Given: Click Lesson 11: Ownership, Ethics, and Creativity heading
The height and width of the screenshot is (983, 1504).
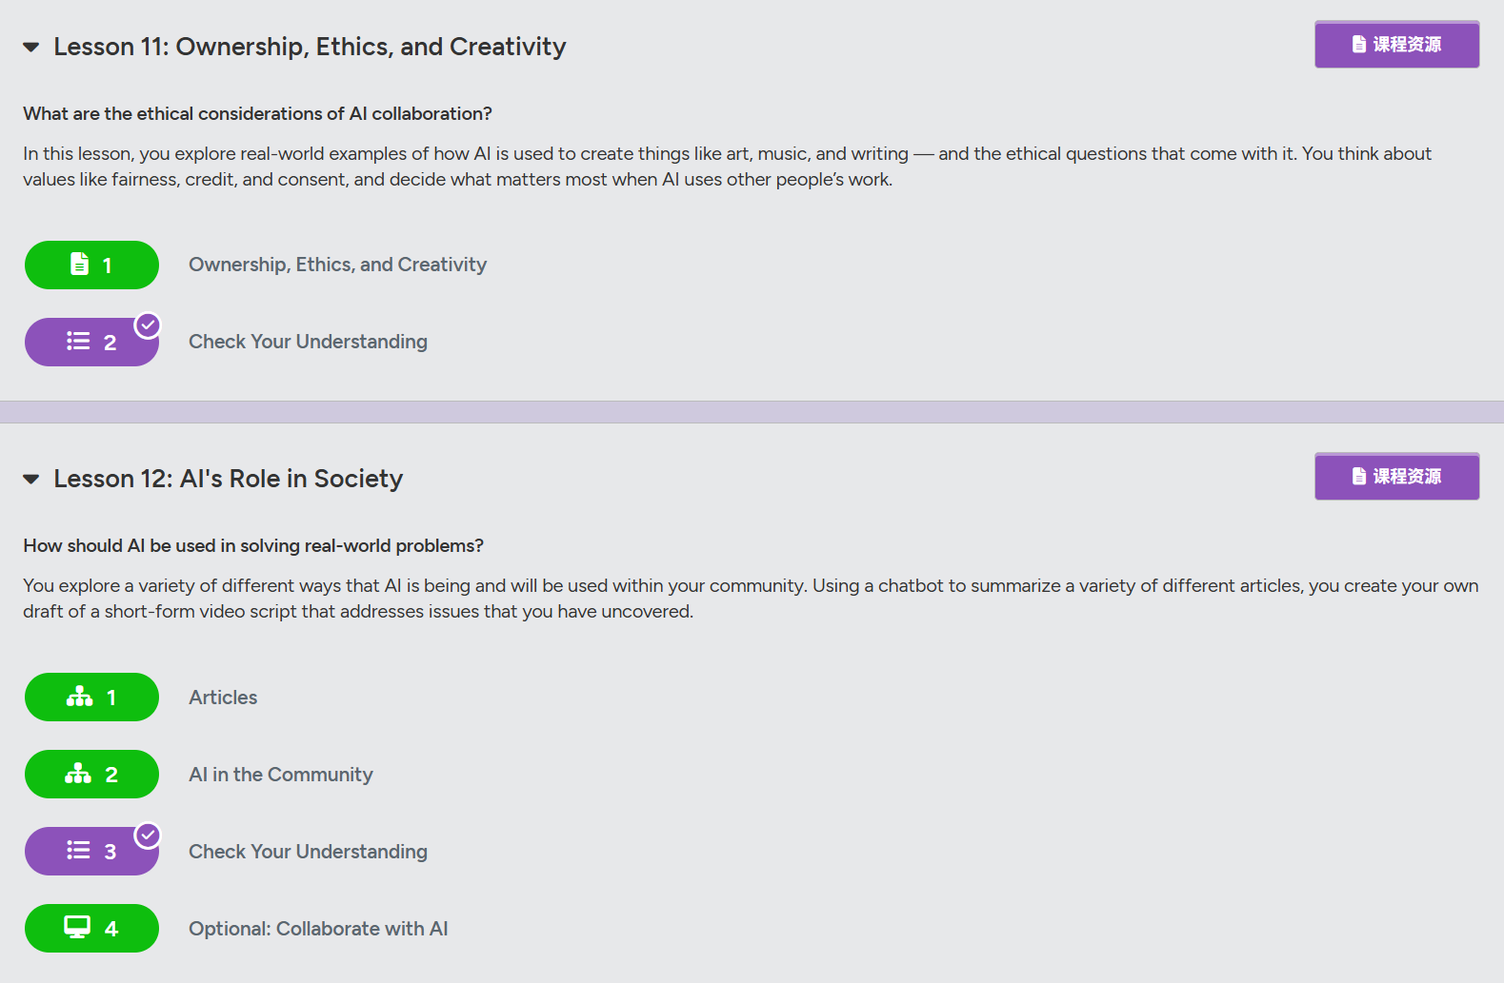Looking at the screenshot, I should (310, 47).
